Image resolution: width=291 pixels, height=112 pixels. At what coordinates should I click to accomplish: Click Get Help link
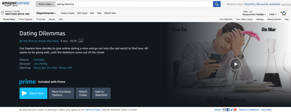point(266,110)
